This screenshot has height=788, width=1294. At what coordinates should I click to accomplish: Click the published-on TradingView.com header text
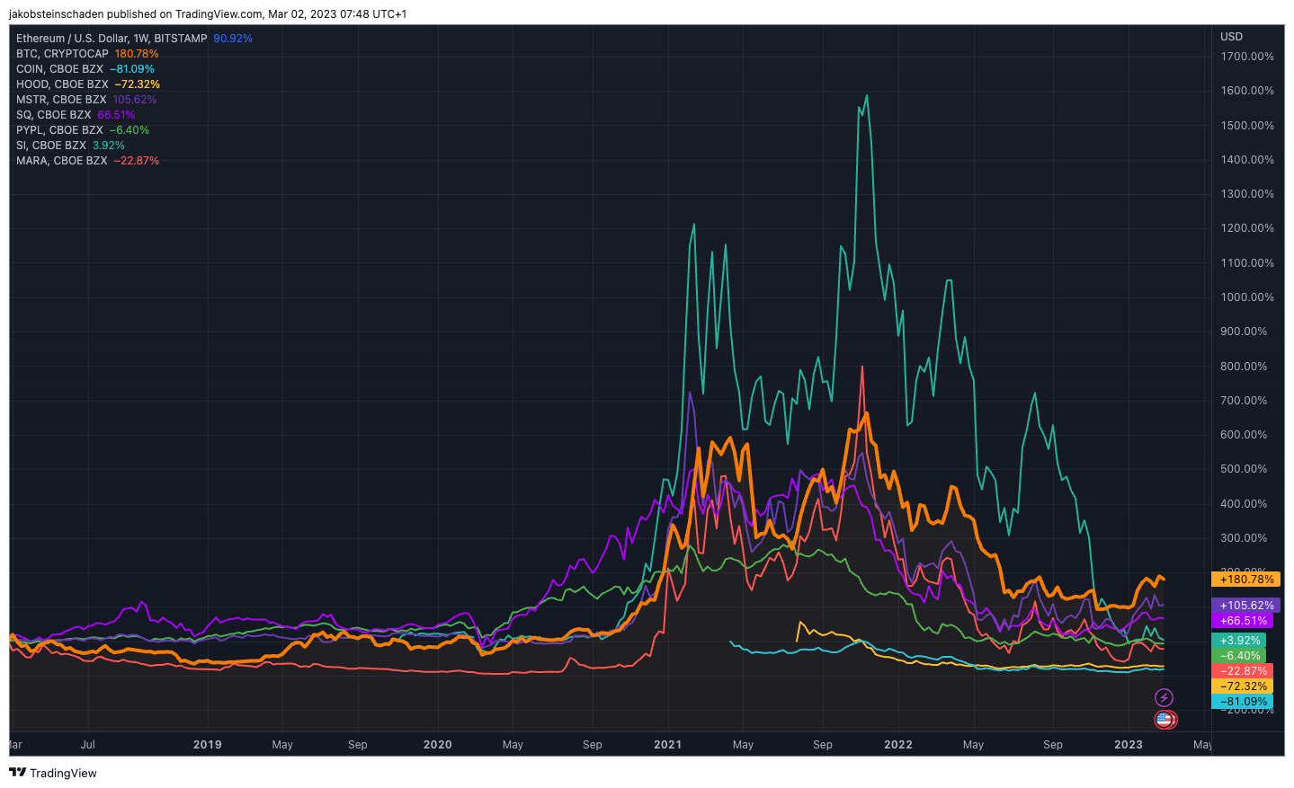pyautogui.click(x=208, y=14)
